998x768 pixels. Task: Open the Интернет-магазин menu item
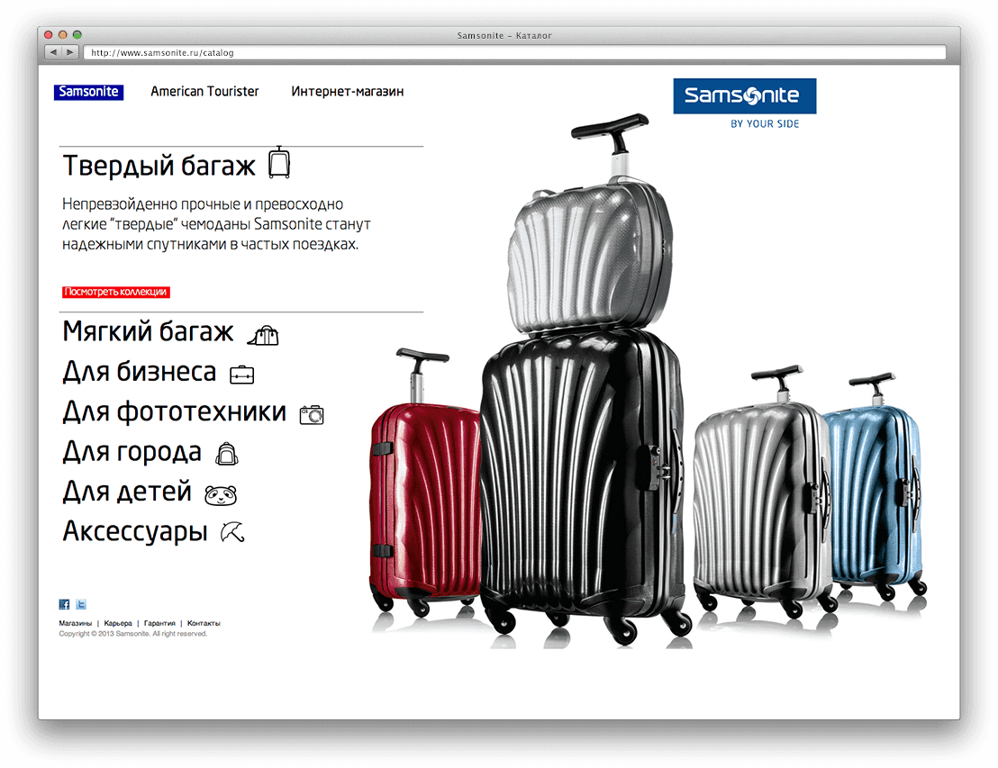pyautogui.click(x=348, y=92)
